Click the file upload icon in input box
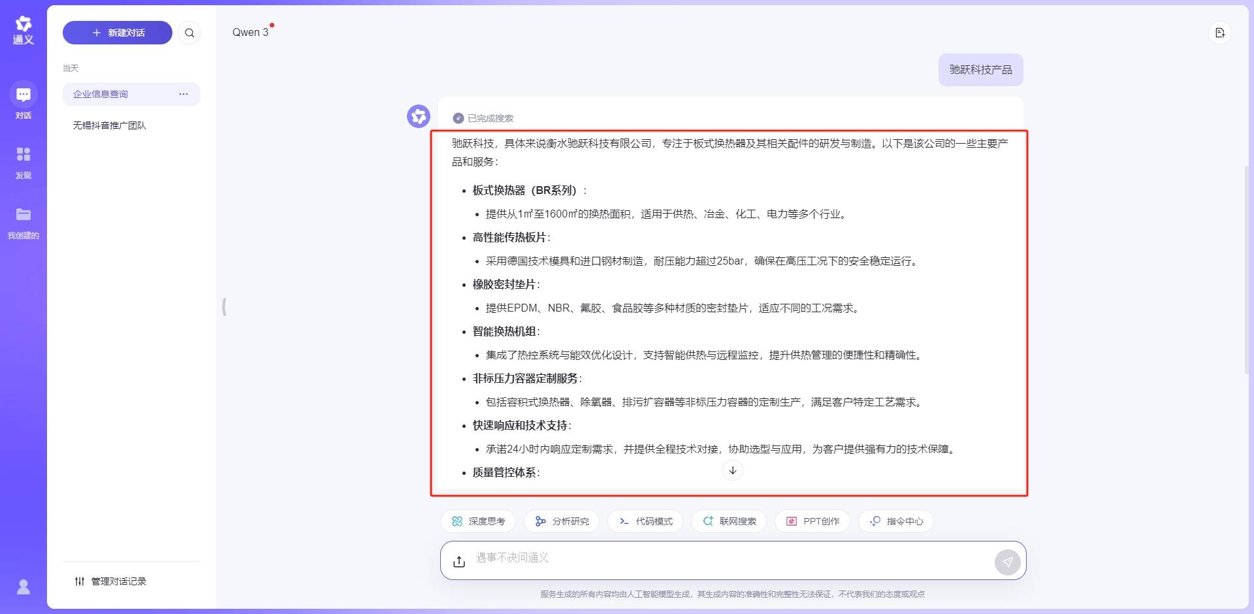Viewport: 1254px width, 614px height. tap(459, 560)
